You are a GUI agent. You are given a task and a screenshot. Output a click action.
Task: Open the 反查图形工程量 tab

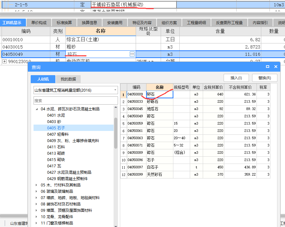tap(229, 23)
